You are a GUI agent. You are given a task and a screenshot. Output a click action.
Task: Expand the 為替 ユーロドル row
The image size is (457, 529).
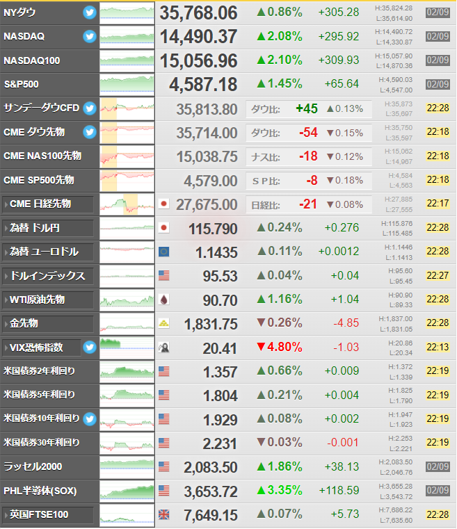click(47, 252)
